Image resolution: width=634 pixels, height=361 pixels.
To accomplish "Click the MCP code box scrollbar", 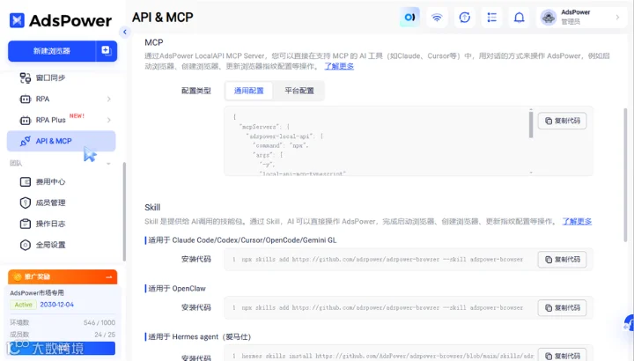I will coord(531,124).
